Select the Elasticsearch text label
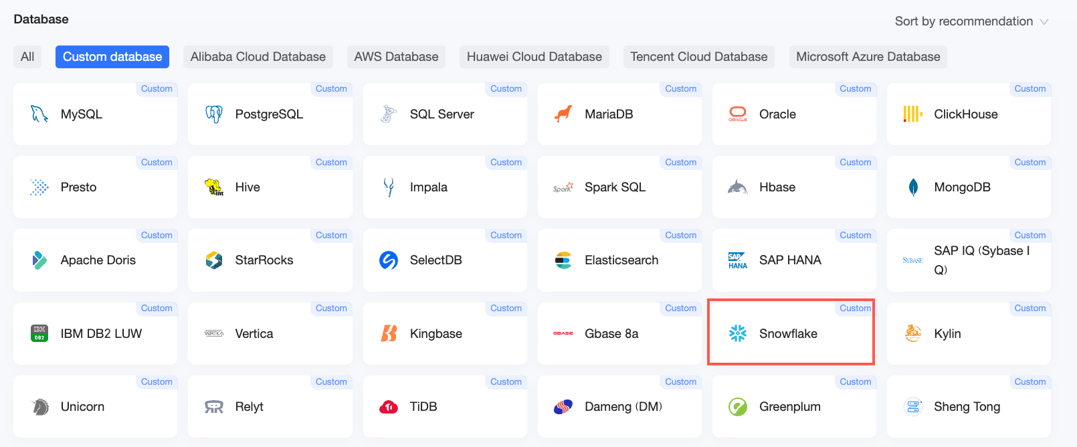Viewport: 1077px width, 447px height. pos(621,260)
